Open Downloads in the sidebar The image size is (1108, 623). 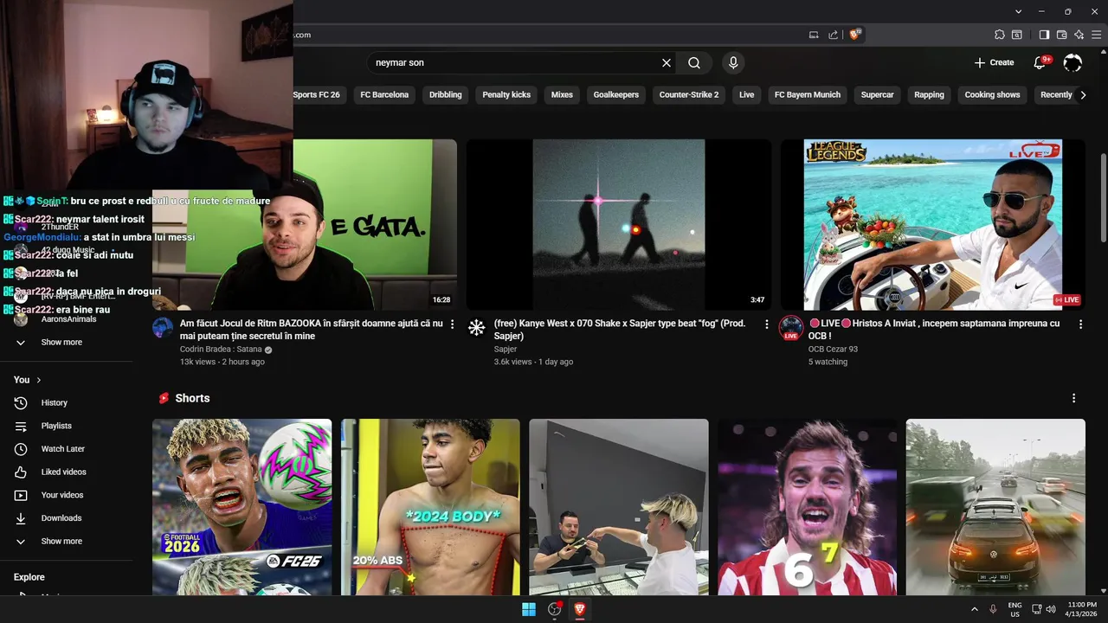(x=61, y=518)
